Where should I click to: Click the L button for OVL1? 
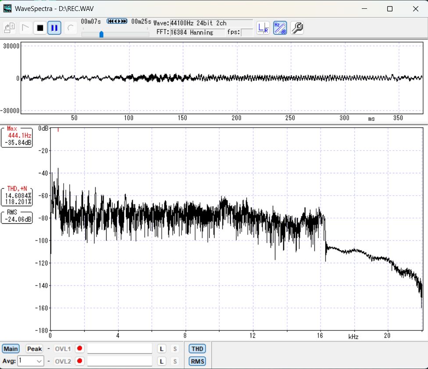[162, 349]
